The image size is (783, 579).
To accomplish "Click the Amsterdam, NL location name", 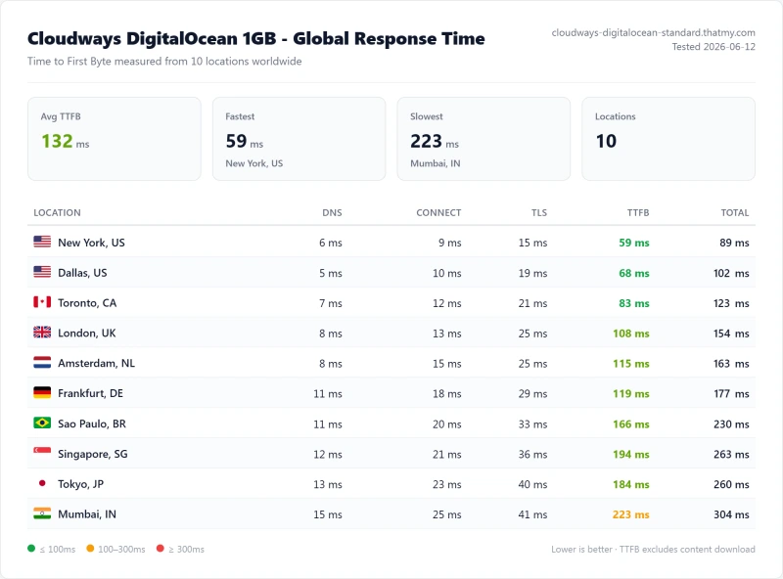I will click(x=96, y=364).
